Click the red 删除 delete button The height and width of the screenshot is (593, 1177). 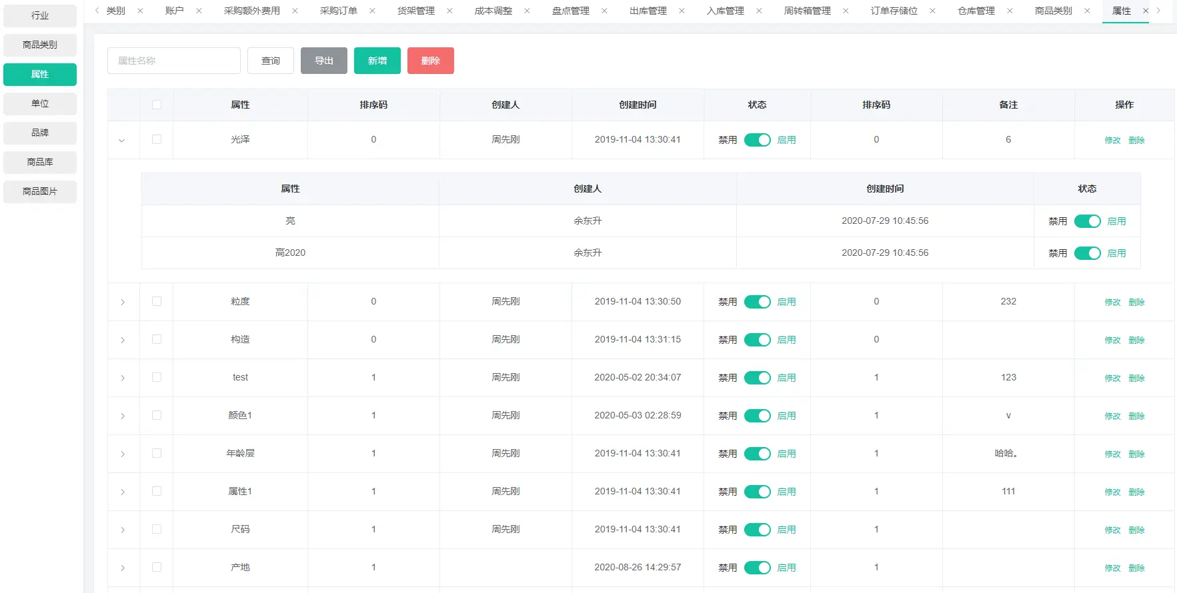[431, 61]
